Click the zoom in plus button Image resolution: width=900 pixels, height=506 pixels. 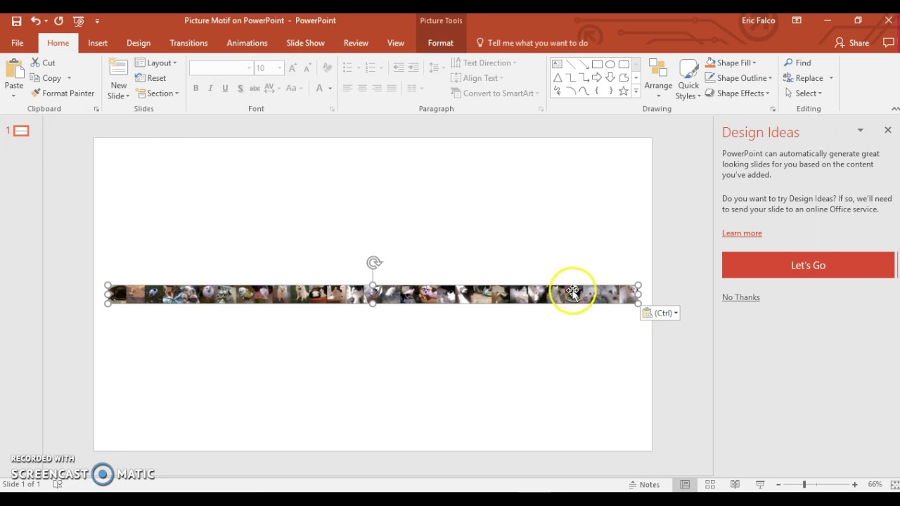pos(854,484)
